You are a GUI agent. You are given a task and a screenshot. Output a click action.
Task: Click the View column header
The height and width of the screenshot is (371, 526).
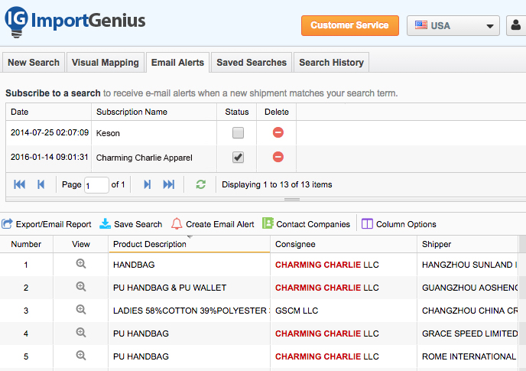81,244
